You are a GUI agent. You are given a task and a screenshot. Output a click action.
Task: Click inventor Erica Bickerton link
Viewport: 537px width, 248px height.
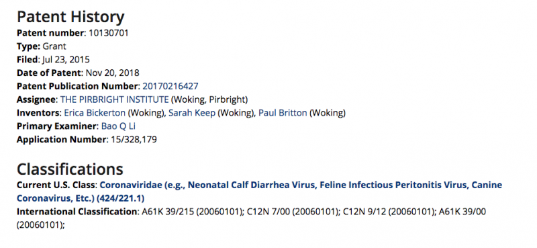[x=95, y=113]
